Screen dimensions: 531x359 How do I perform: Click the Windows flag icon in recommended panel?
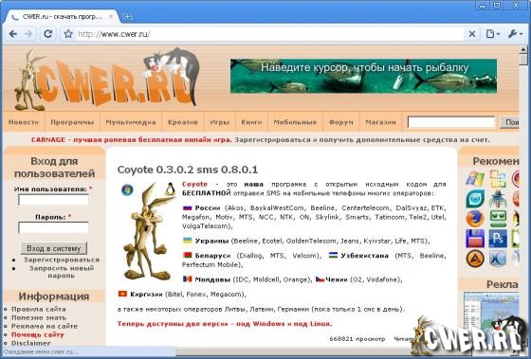475,179
